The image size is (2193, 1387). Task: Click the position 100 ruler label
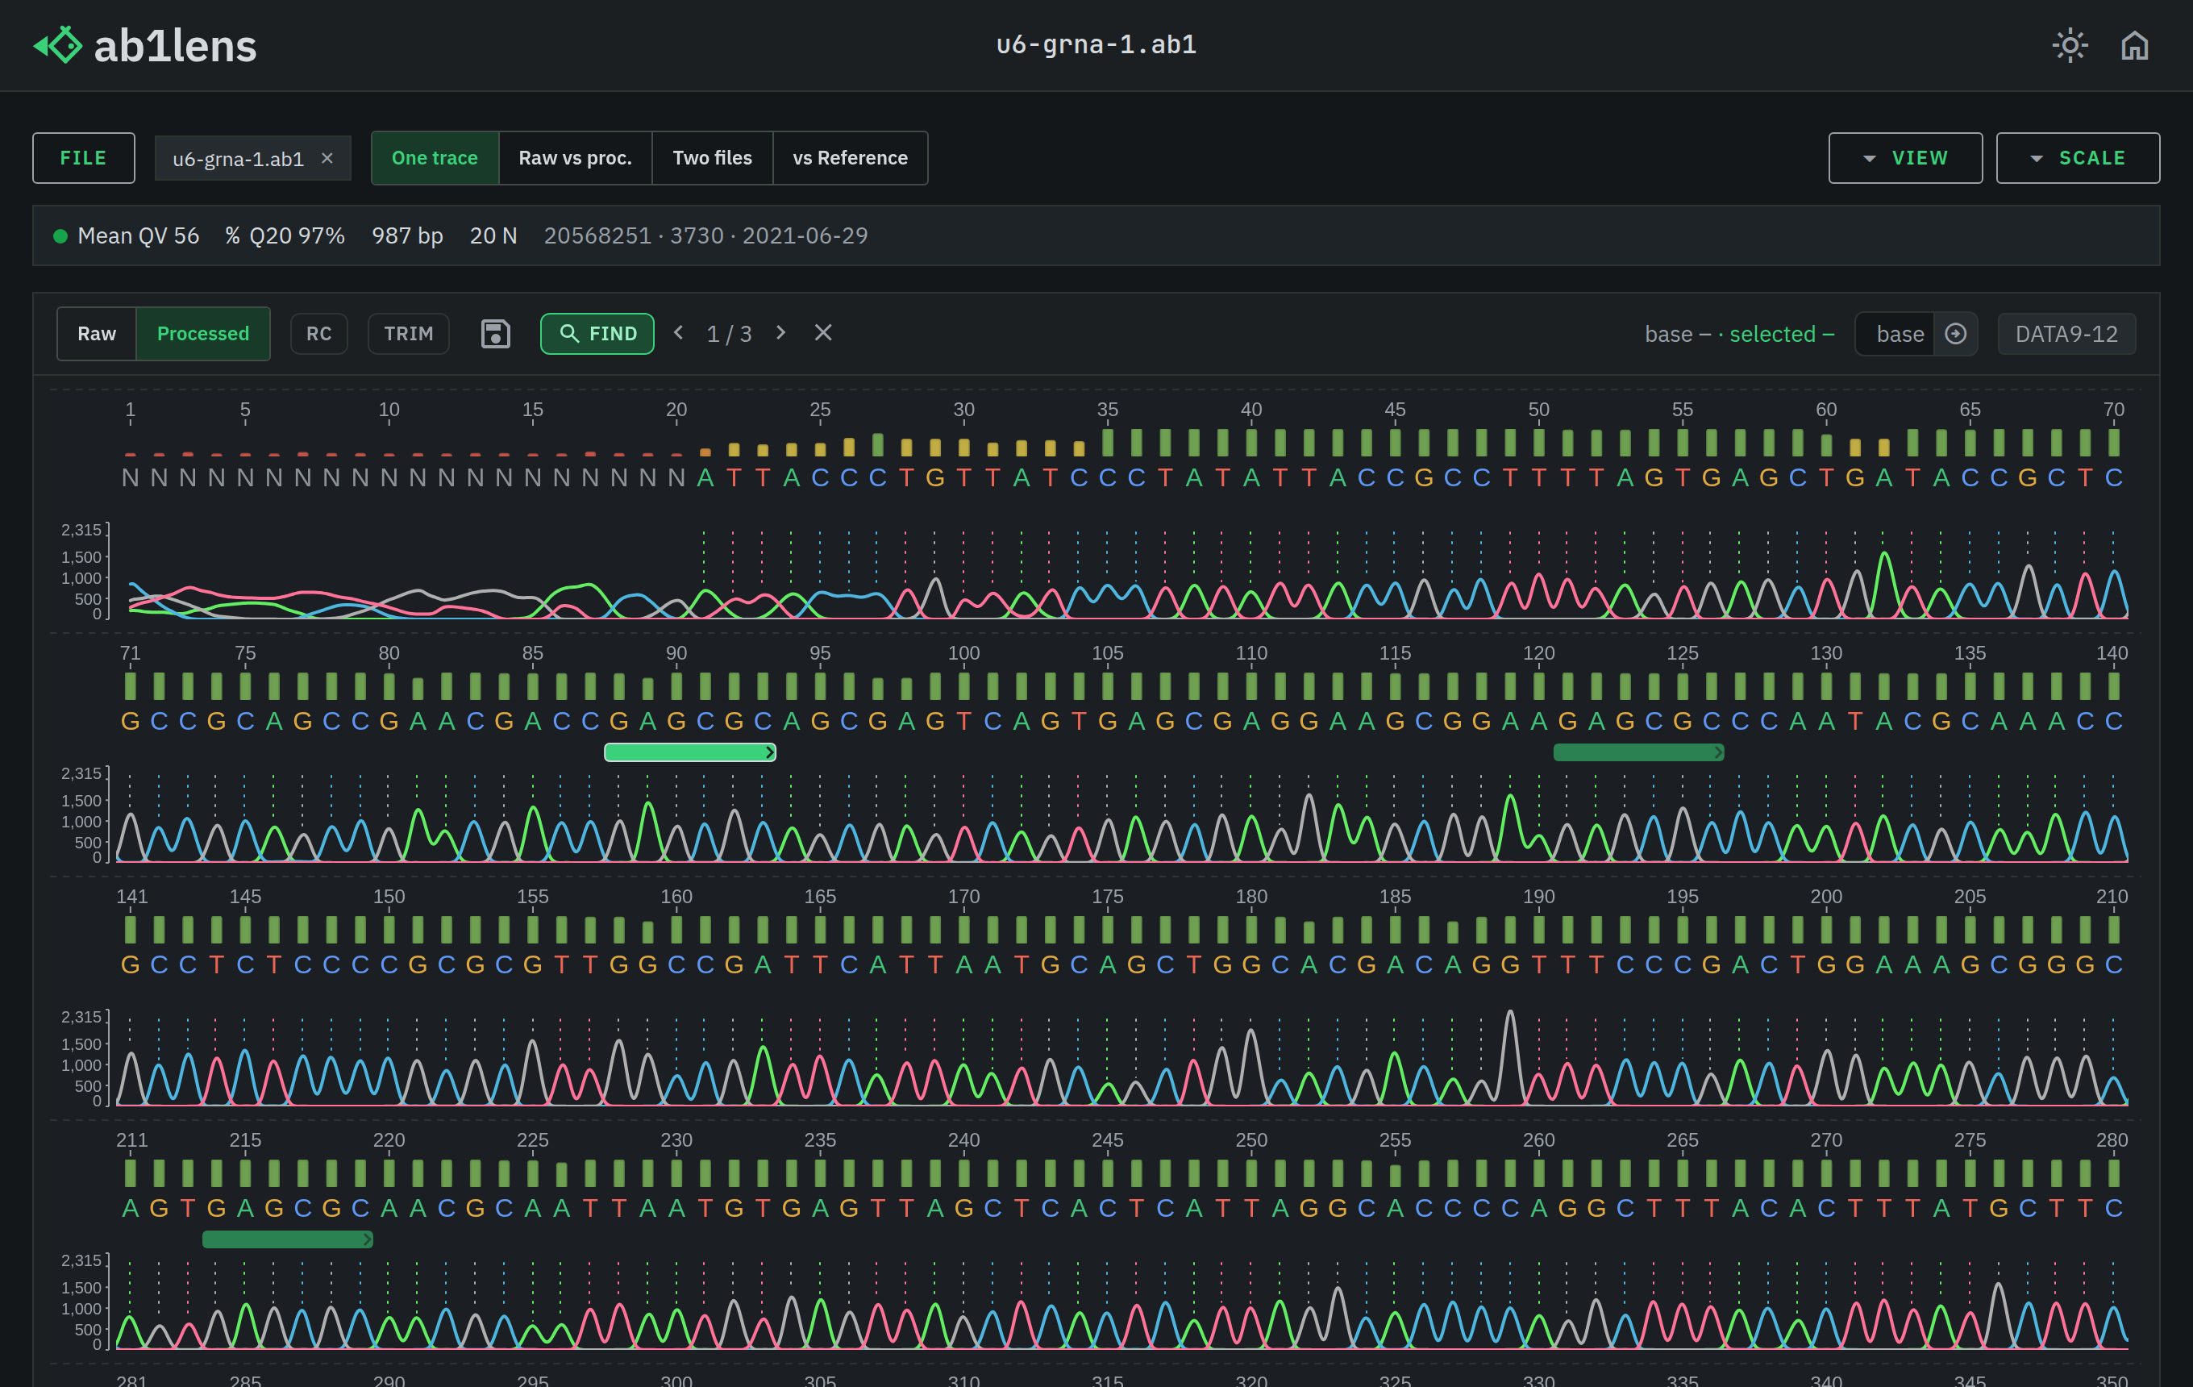[x=963, y=653]
